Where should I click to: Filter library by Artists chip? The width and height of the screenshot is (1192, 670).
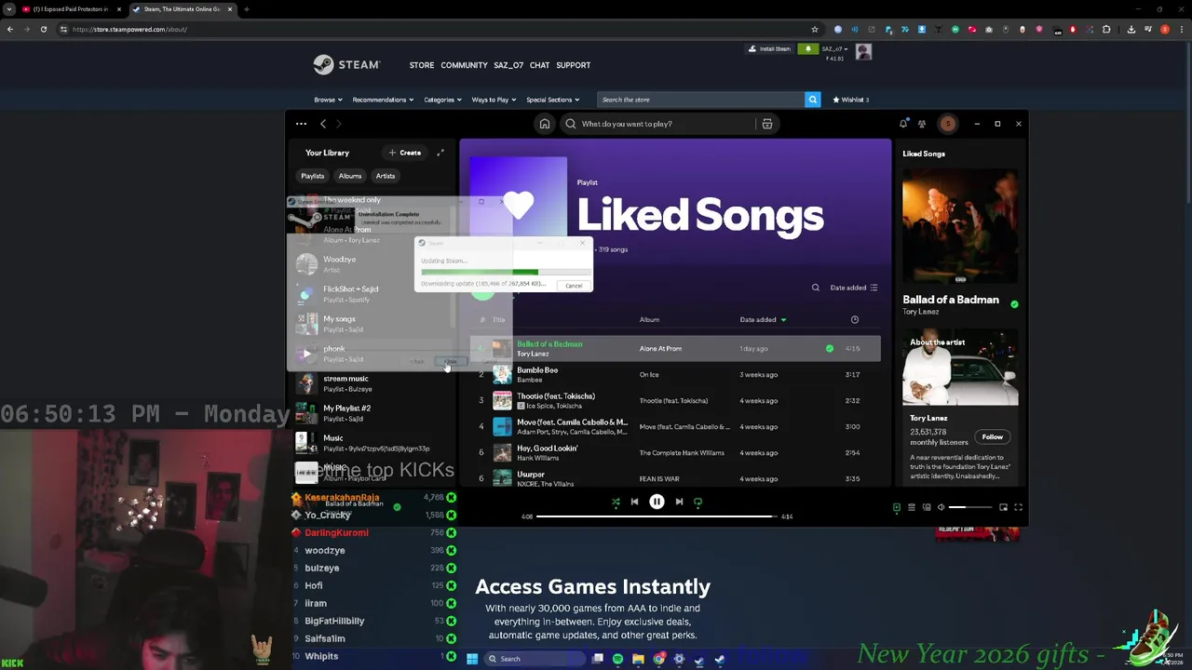coord(386,176)
